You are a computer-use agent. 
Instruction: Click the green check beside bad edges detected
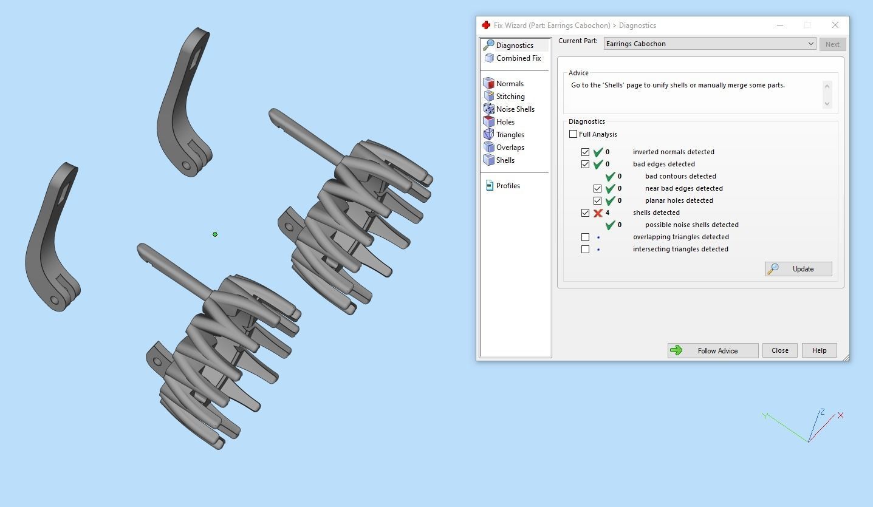[598, 164]
